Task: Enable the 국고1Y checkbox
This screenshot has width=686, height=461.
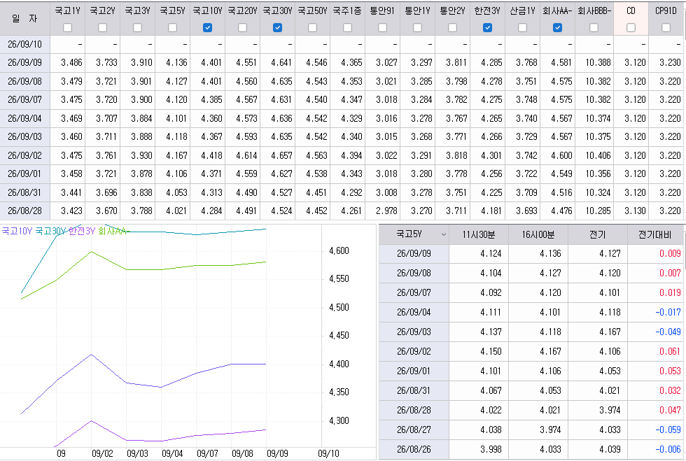Action: click(x=67, y=27)
